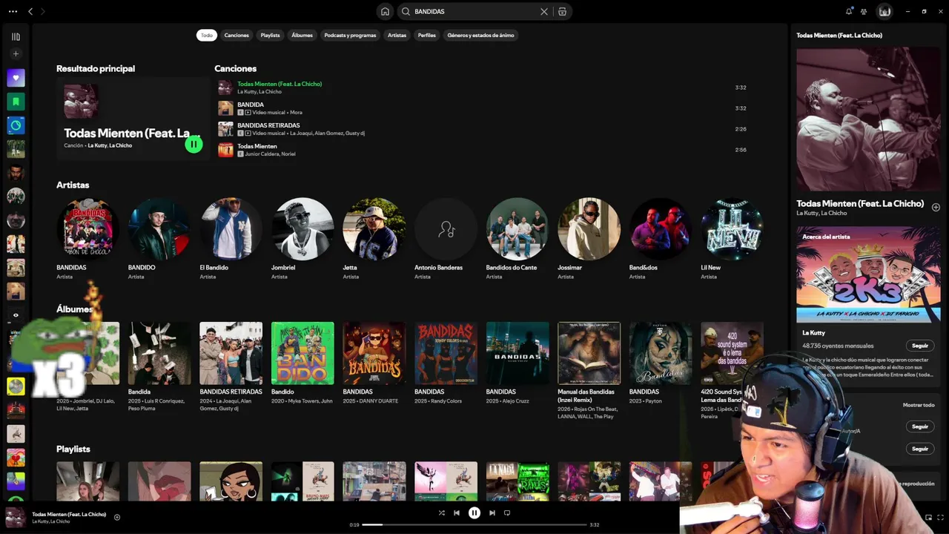Open the BANDIDAS artist avatar
This screenshot has height=534, width=949.
87,228
